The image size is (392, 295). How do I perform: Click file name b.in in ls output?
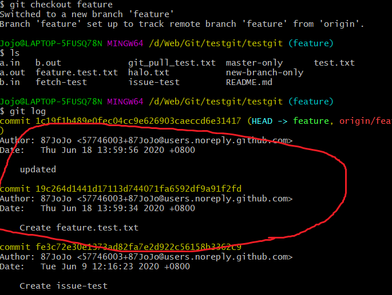pyautogui.click(x=10, y=82)
